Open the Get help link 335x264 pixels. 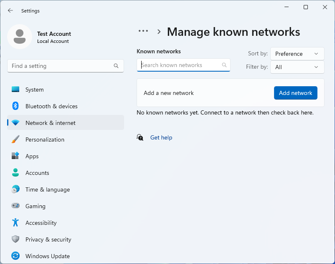pyautogui.click(x=161, y=137)
